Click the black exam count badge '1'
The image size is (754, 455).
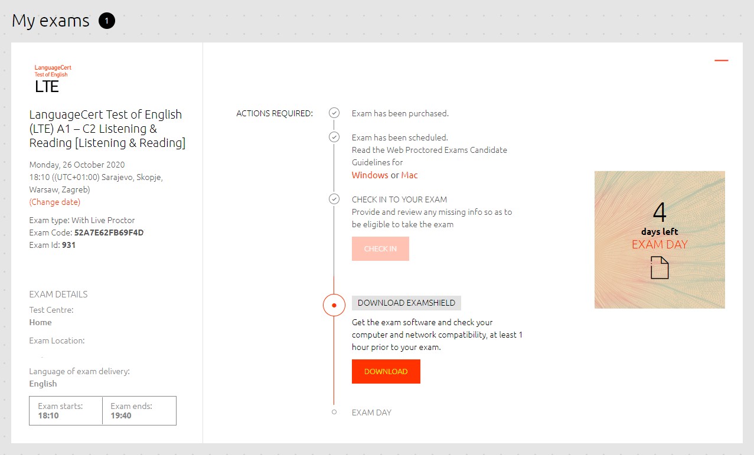[107, 21]
